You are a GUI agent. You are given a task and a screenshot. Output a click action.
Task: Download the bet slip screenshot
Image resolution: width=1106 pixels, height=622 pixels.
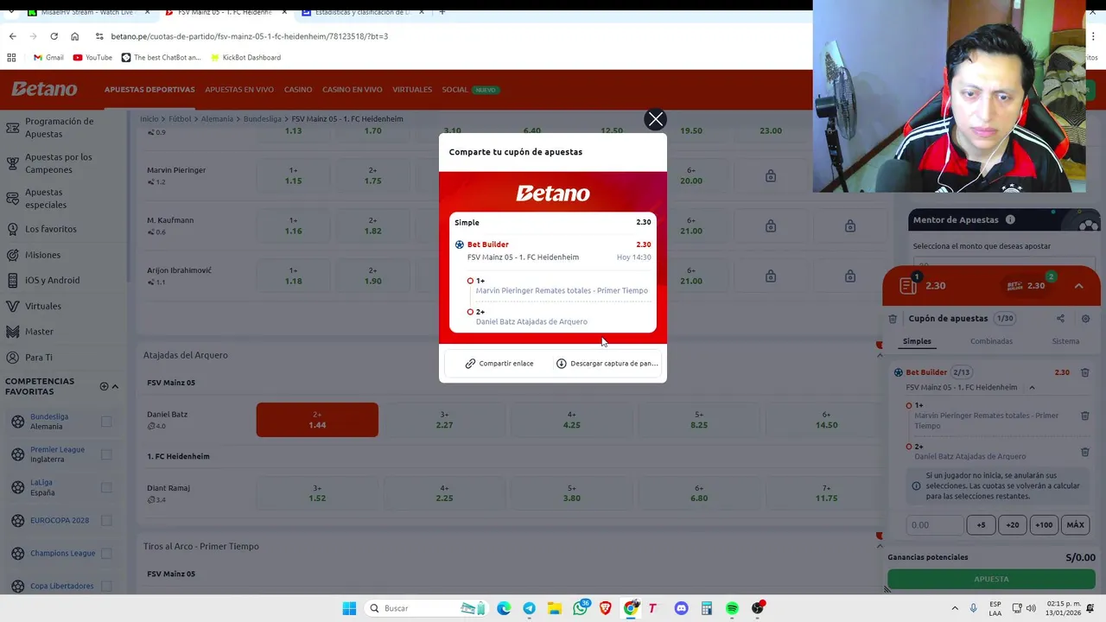tap(607, 364)
